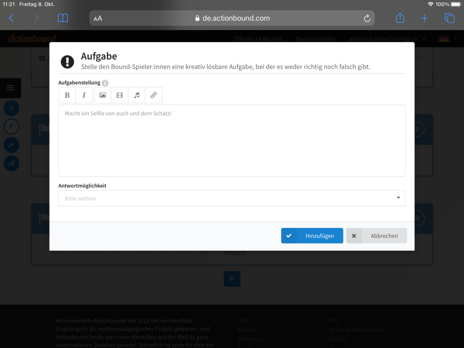Go back with Safari back arrow
Image resolution: width=464 pixels, height=348 pixels.
click(12, 18)
